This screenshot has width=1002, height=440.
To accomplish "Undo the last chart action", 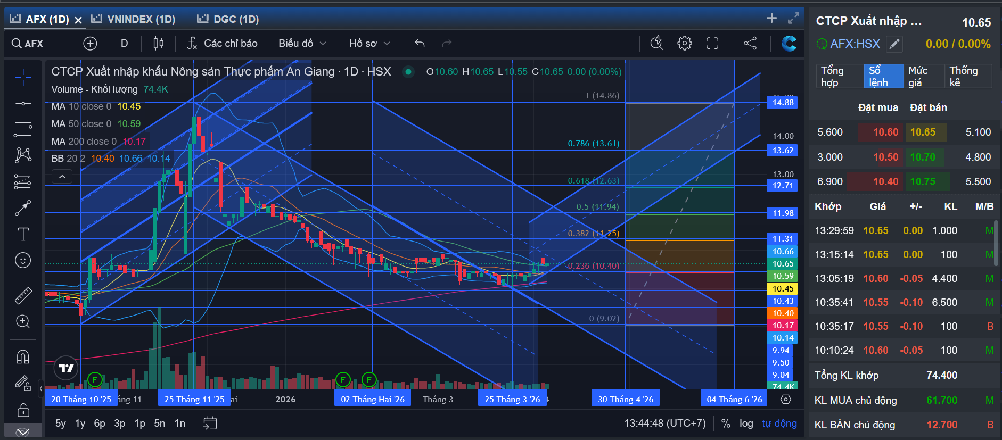I will click(420, 43).
